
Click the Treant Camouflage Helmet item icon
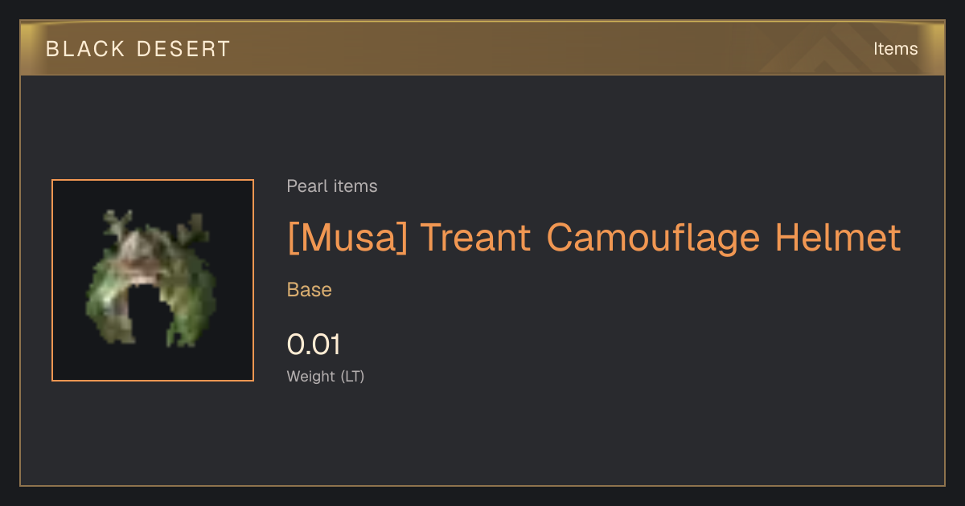(x=150, y=278)
